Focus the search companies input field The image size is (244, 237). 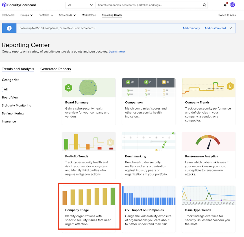point(149,5)
